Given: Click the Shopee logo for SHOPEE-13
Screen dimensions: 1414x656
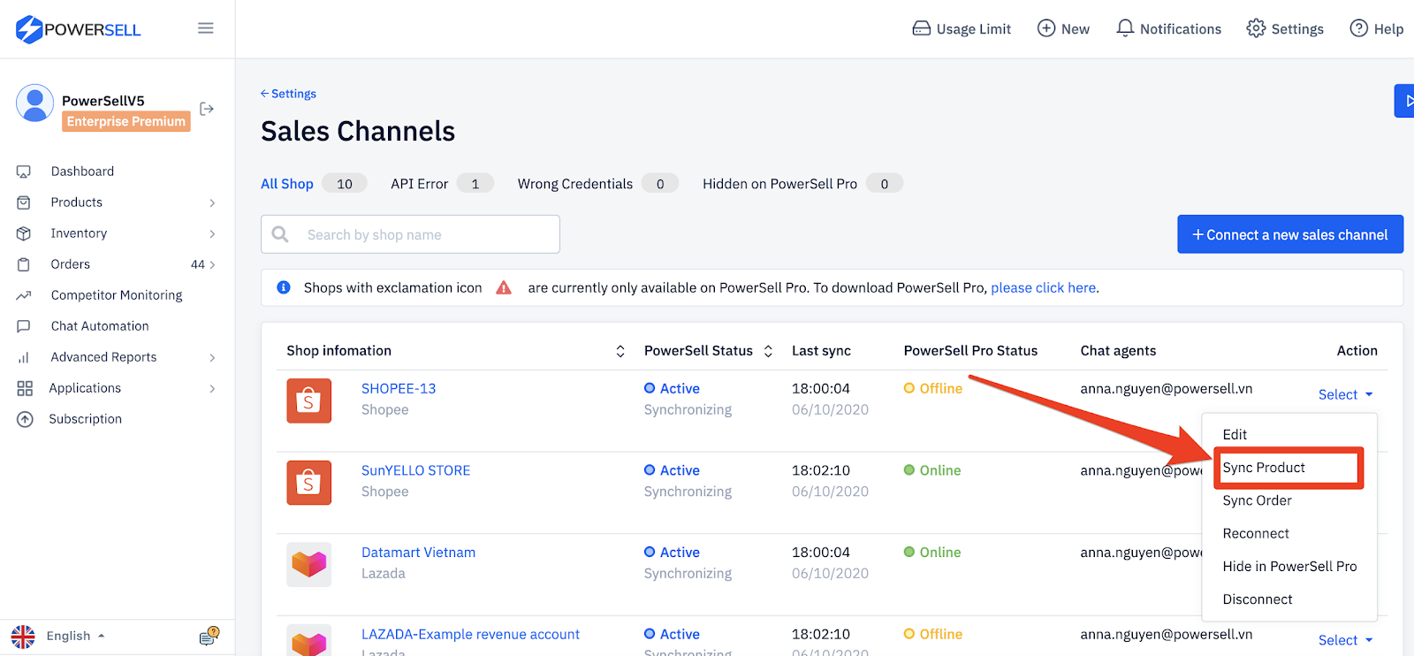Looking at the screenshot, I should pyautogui.click(x=309, y=400).
